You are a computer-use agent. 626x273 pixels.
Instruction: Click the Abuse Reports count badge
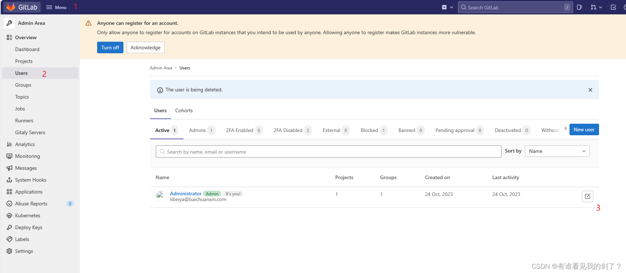pos(70,204)
